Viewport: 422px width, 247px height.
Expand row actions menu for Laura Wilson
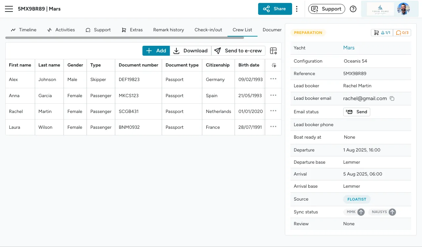[273, 127]
